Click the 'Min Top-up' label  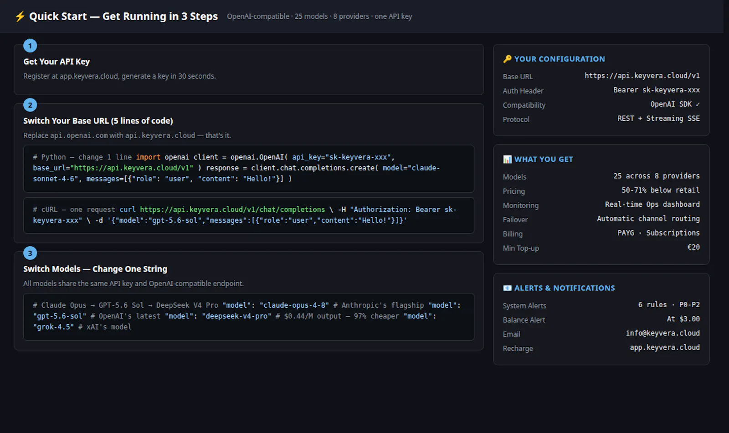521,248
